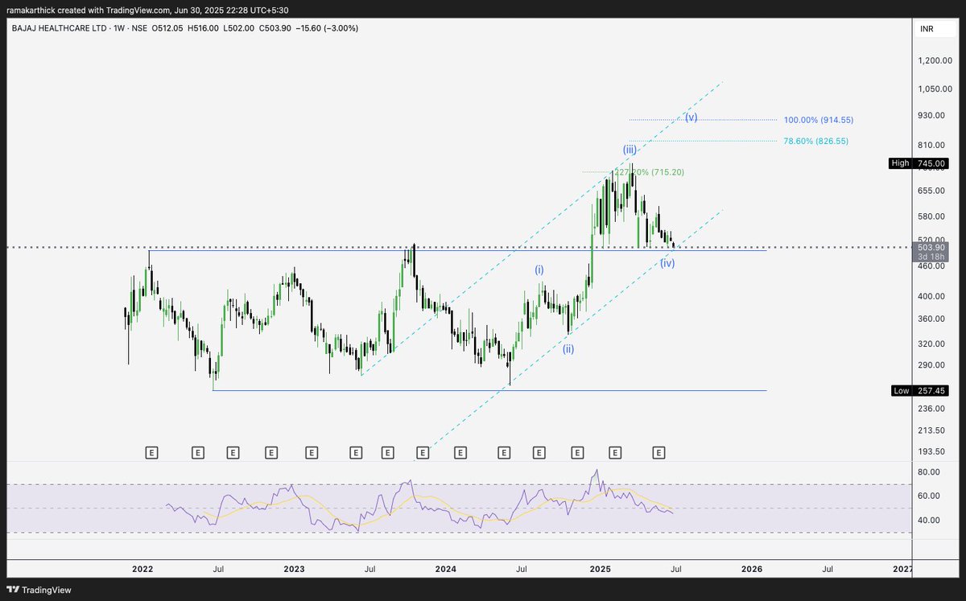The width and height of the screenshot is (966, 601).
Task: Click the 580.00 price axis label
Action: pos(931,216)
